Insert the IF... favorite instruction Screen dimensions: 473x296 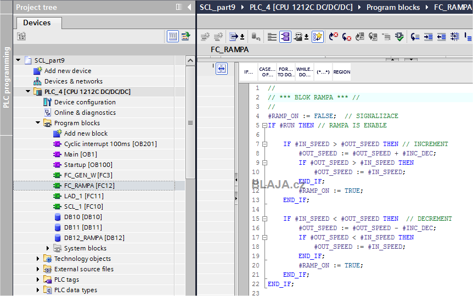point(249,72)
